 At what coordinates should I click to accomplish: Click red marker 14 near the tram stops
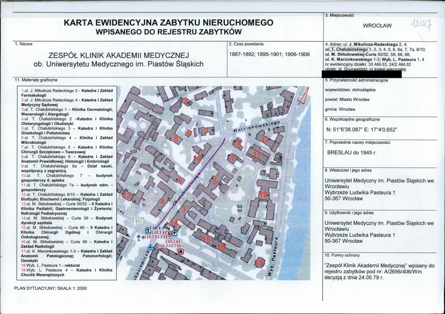pyautogui.click(x=174, y=223)
